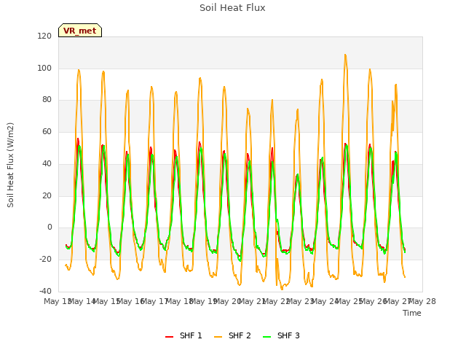Click the Time axis title
This screenshot has height=350, width=466.
coord(412,313)
